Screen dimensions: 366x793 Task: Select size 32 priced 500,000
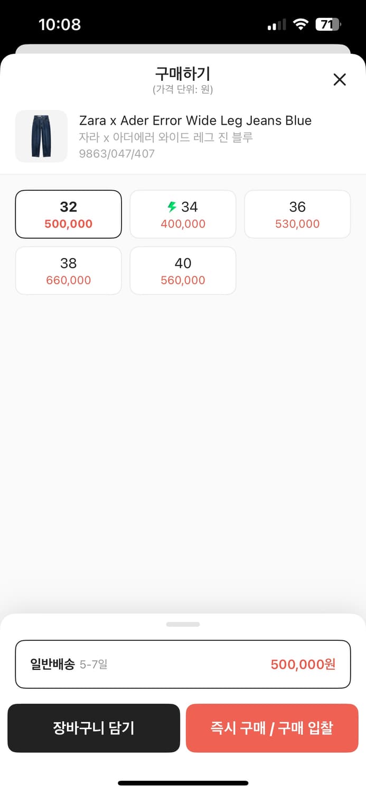[x=69, y=214]
